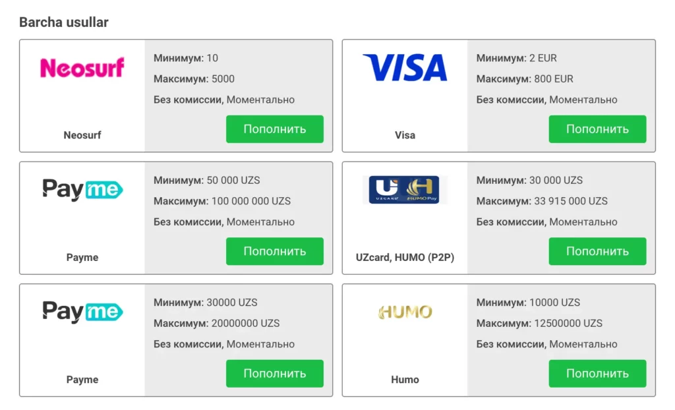This screenshot has width=675, height=410.
Task: Select Payme logo with 30000 UZS minimum
Action: pos(82,312)
